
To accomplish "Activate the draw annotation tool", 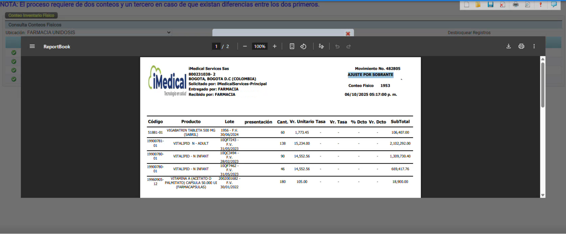I will [x=321, y=46].
